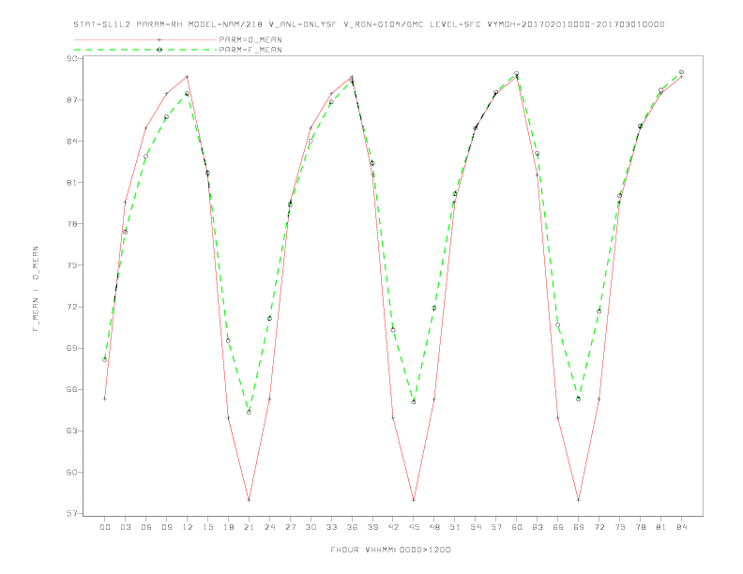Select x-axis hour label 51
The width and height of the screenshot is (743, 574).
[x=455, y=527]
